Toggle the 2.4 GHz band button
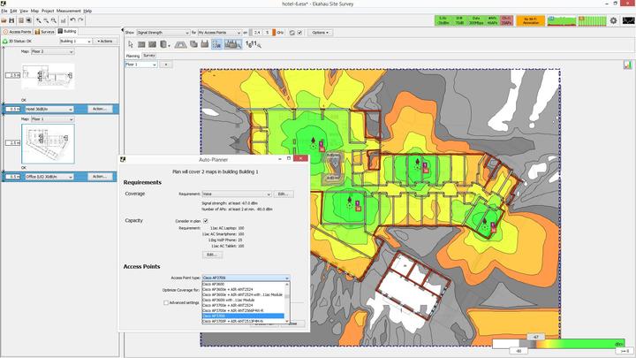636x358 pixels. click(x=257, y=33)
